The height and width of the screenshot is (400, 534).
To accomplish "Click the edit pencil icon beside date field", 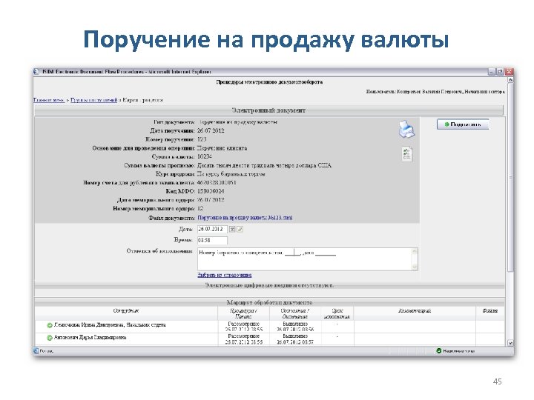I will (240, 229).
